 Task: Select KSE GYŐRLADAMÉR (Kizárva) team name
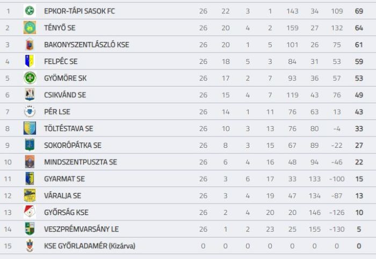coord(90,246)
